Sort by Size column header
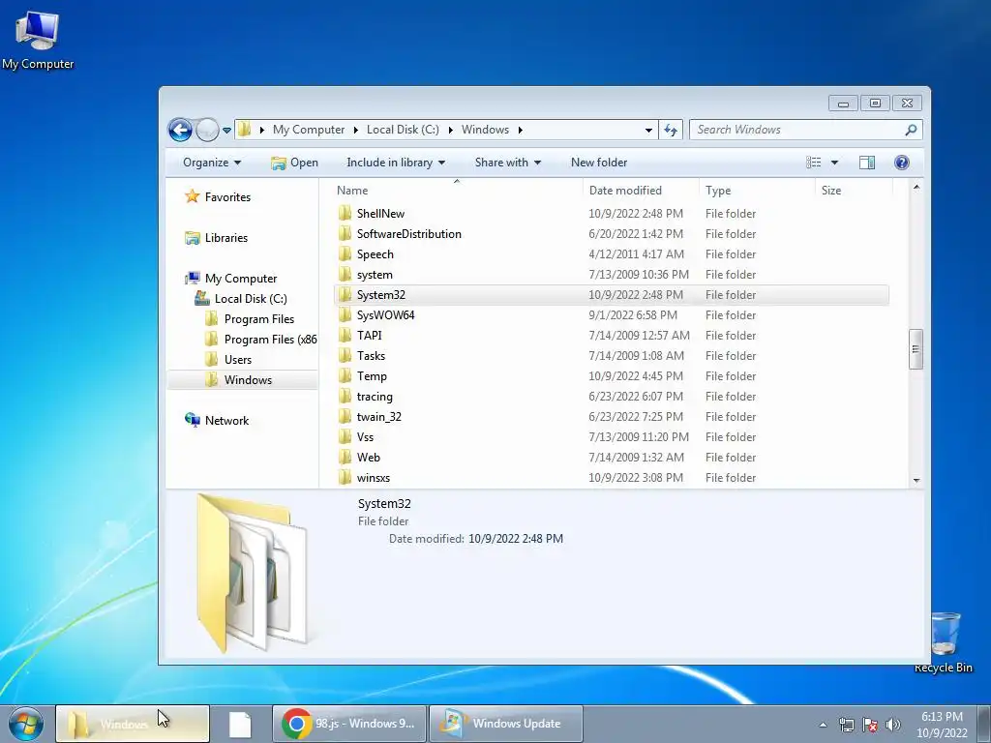Image resolution: width=991 pixels, height=743 pixels. 831,191
